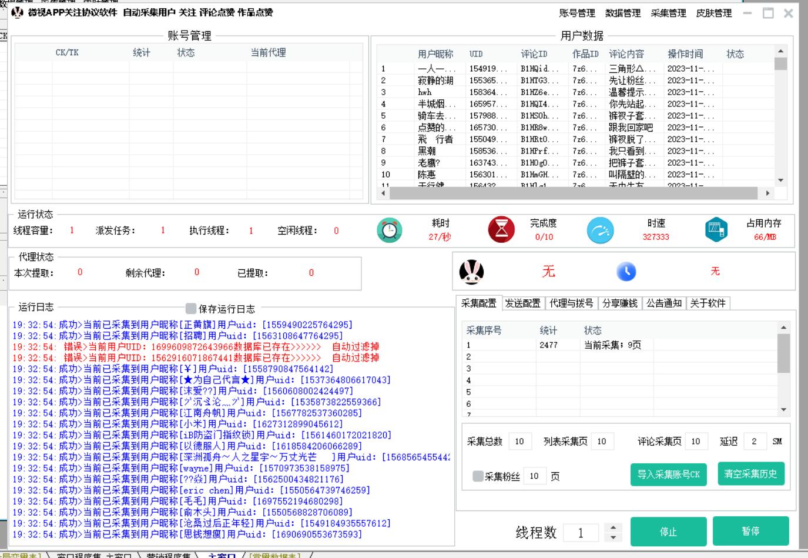Click the app logo in title bar
This screenshot has height=558, width=808.
coord(18,12)
